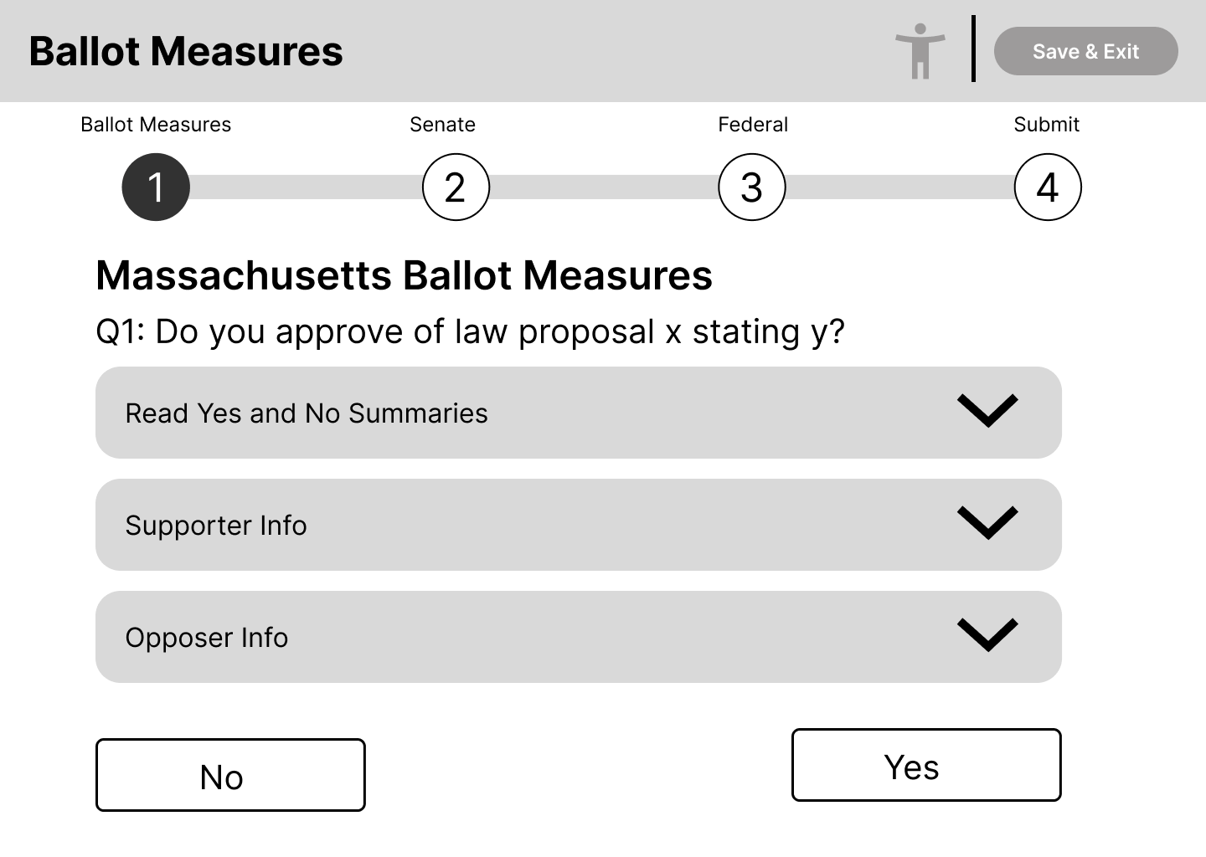Click the Save & Exit button
This screenshot has height=857, width=1206.
coord(1085,51)
